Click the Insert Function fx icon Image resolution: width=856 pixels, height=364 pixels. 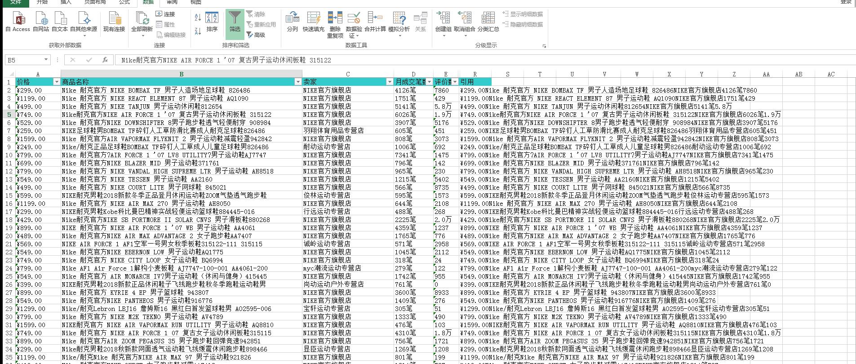[105, 60]
